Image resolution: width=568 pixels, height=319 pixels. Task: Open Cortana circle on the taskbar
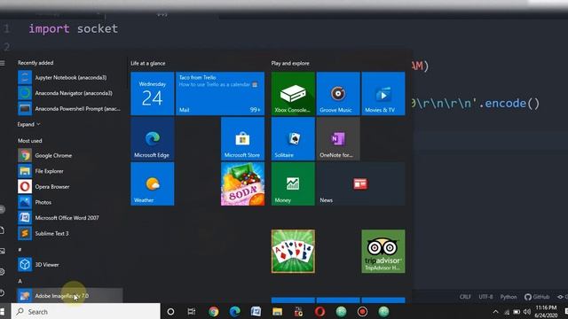(170, 311)
